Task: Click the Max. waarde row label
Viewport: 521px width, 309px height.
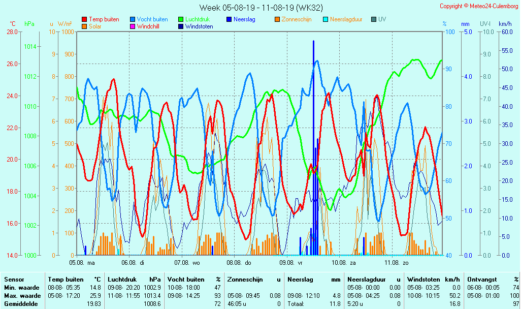Action: click(x=22, y=296)
